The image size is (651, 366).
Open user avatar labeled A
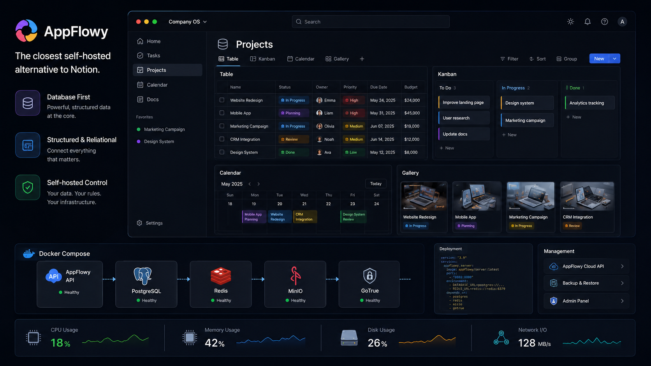point(622,22)
